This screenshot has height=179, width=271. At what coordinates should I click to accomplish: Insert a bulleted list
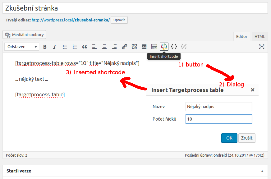(x=65, y=47)
